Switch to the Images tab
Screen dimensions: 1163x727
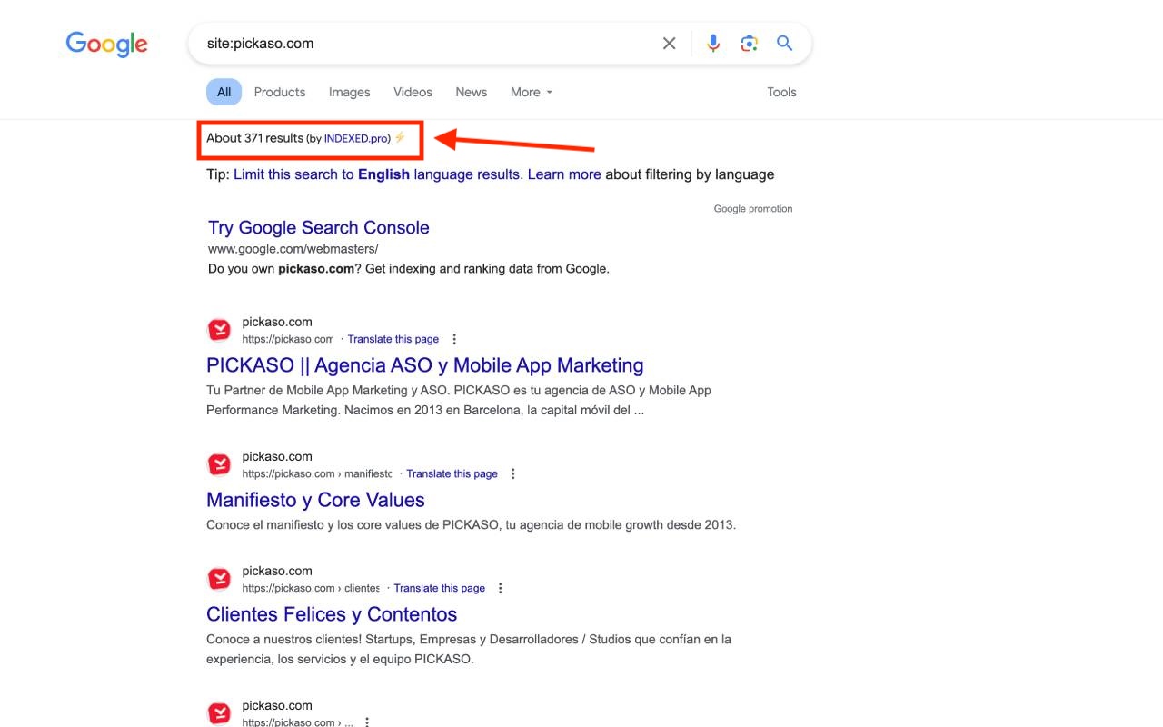349,92
